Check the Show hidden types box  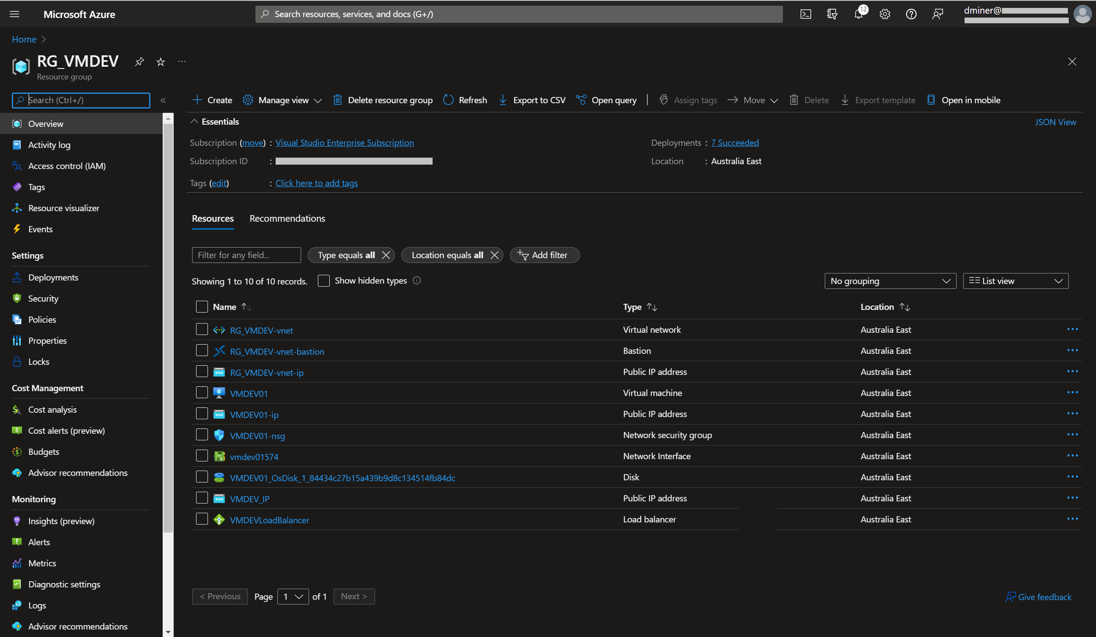coord(324,281)
